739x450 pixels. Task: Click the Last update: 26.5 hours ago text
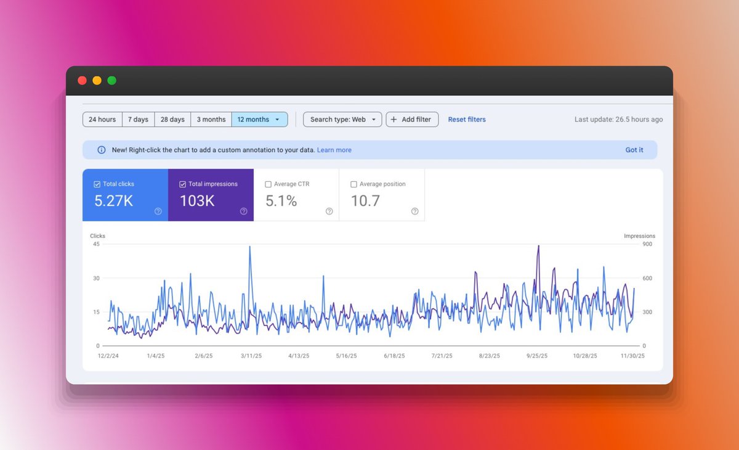(x=619, y=120)
